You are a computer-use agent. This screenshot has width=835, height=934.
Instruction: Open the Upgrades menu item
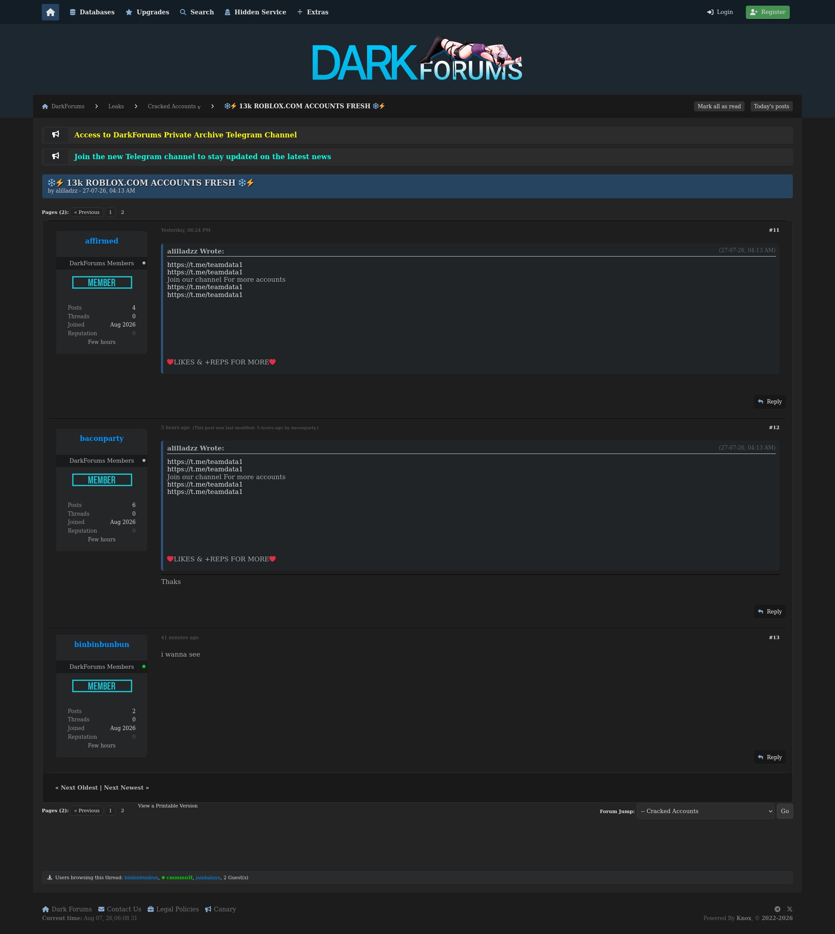click(x=147, y=12)
